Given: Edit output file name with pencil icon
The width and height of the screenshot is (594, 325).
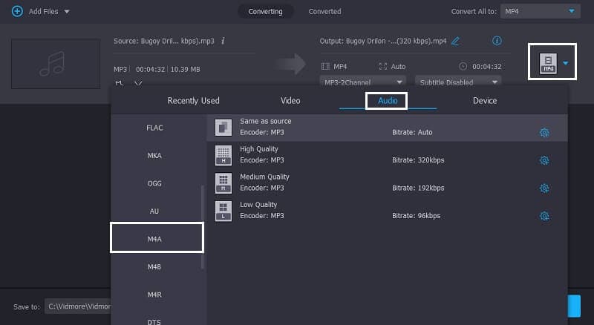Looking at the screenshot, I should click(455, 41).
